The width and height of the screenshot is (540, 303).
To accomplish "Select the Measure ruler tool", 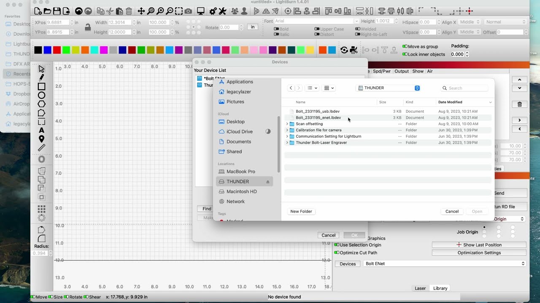I will (x=41, y=148).
